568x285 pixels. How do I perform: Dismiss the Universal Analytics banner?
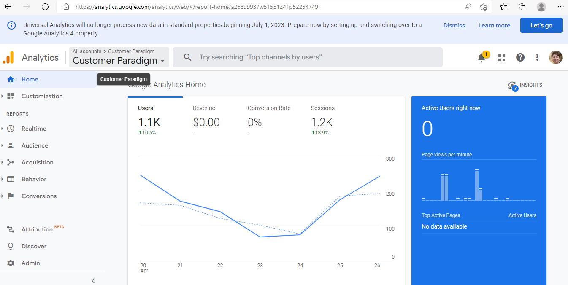[454, 25]
